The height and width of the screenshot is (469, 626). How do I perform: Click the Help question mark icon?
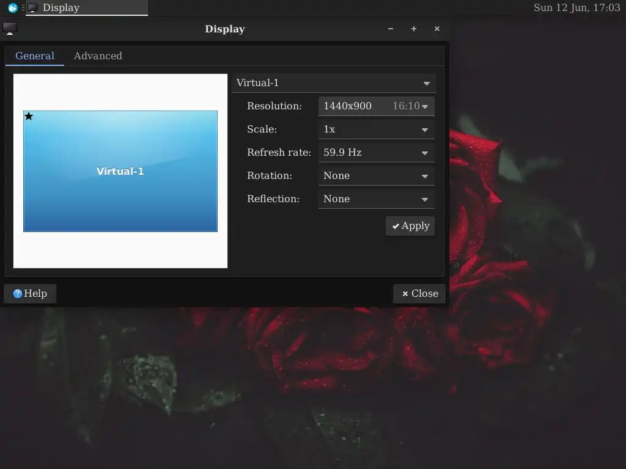coord(18,294)
